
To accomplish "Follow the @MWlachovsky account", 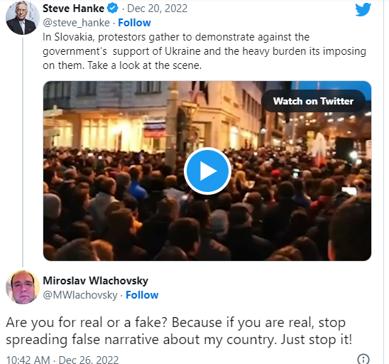I will 142,295.
